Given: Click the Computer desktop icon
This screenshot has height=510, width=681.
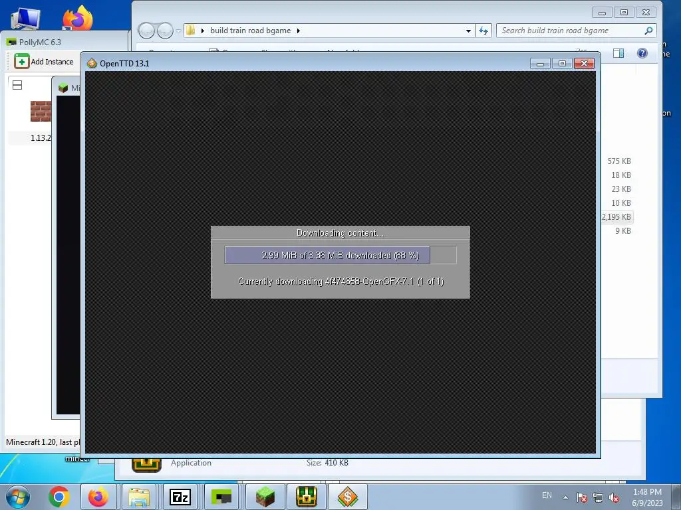Looking at the screenshot, I should point(26,18).
